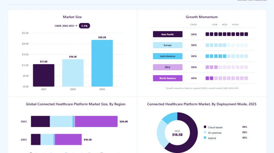Click the Growth Momentum heading
This screenshot has height=153, width=274.
tap(201, 17)
